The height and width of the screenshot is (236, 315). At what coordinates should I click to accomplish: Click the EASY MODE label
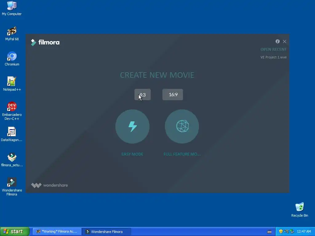pos(132,154)
